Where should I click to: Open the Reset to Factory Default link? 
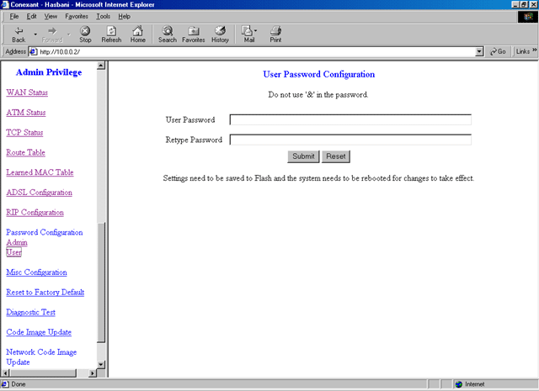coord(45,292)
